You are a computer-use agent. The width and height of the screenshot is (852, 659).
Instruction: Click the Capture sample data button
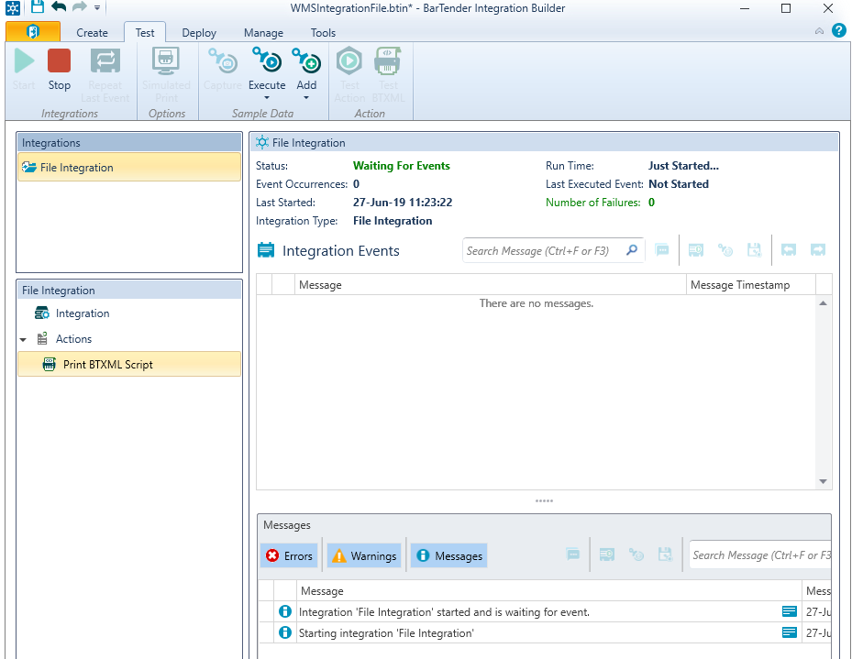click(223, 70)
